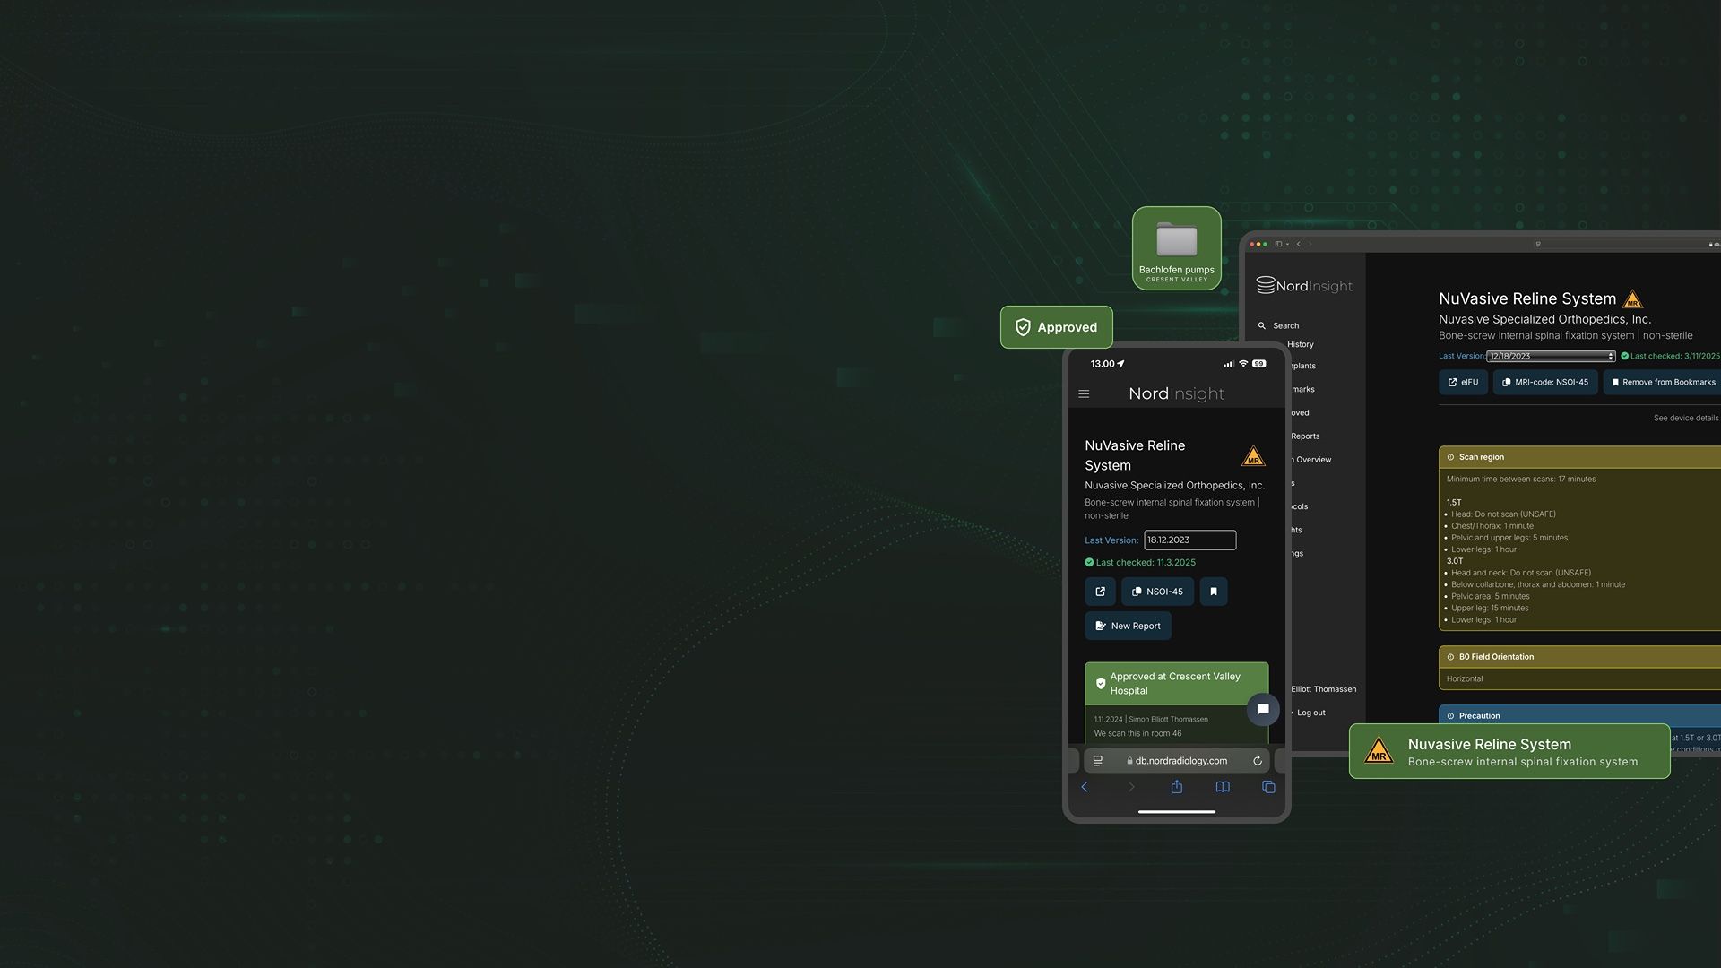The width and height of the screenshot is (1721, 968).
Task: Tap the New Report button
Action: pyautogui.click(x=1128, y=627)
